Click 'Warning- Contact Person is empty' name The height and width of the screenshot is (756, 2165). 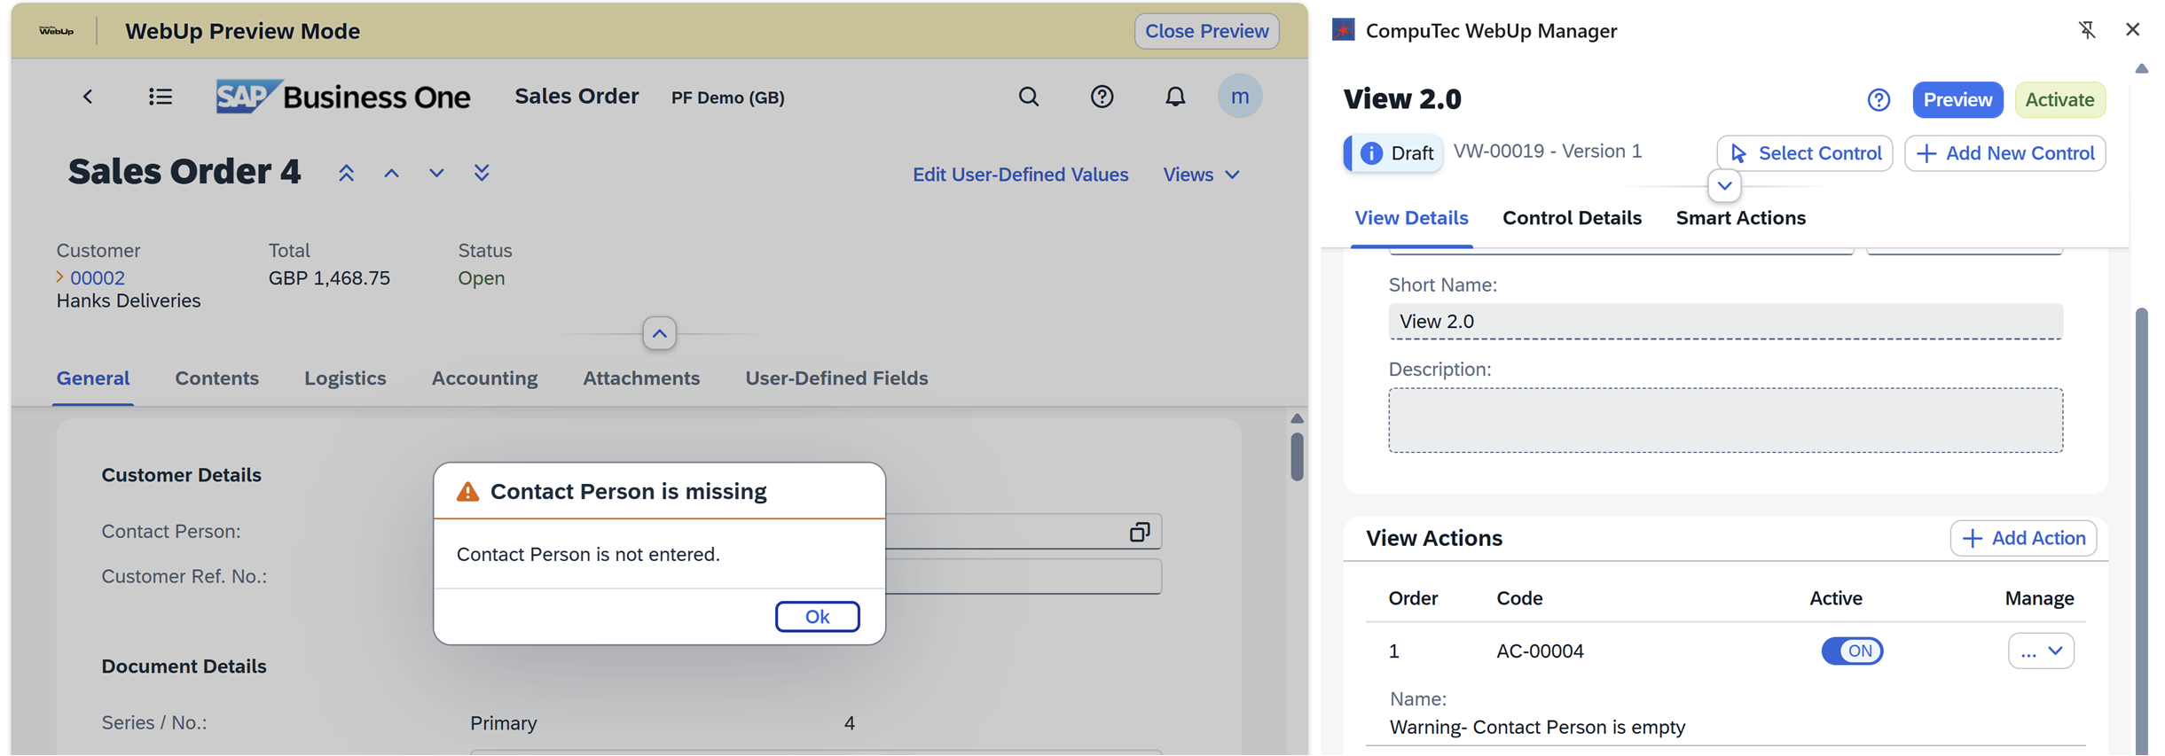[x=1537, y=728]
